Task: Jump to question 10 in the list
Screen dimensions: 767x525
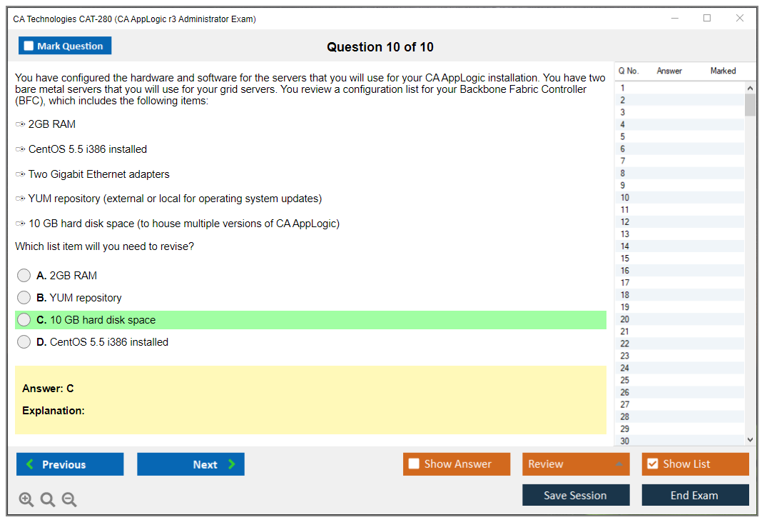Action: (625, 198)
